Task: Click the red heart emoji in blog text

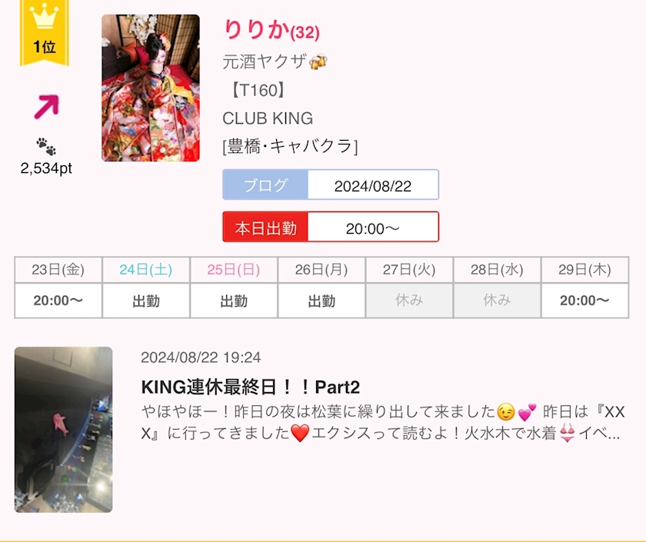Action: tap(300, 434)
